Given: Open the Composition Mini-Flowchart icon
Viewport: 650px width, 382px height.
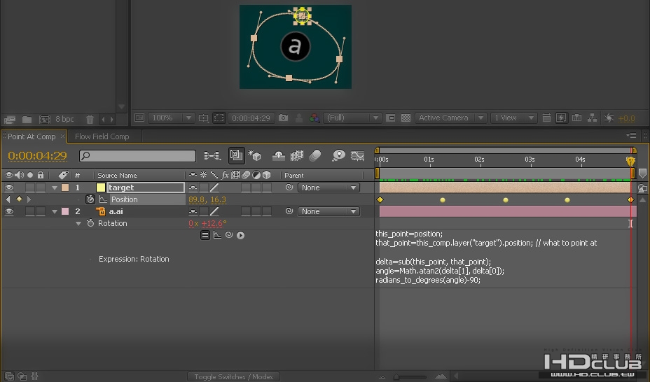Looking at the screenshot, I should [x=212, y=155].
